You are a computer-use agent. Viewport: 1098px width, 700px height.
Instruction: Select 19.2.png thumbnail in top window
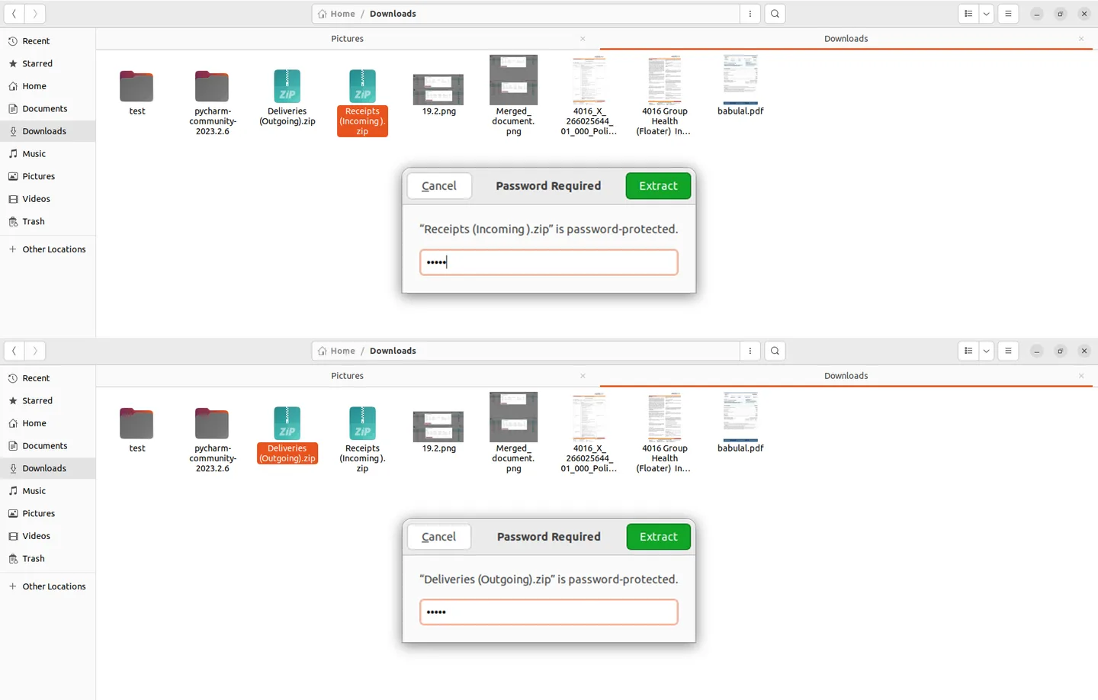point(438,89)
